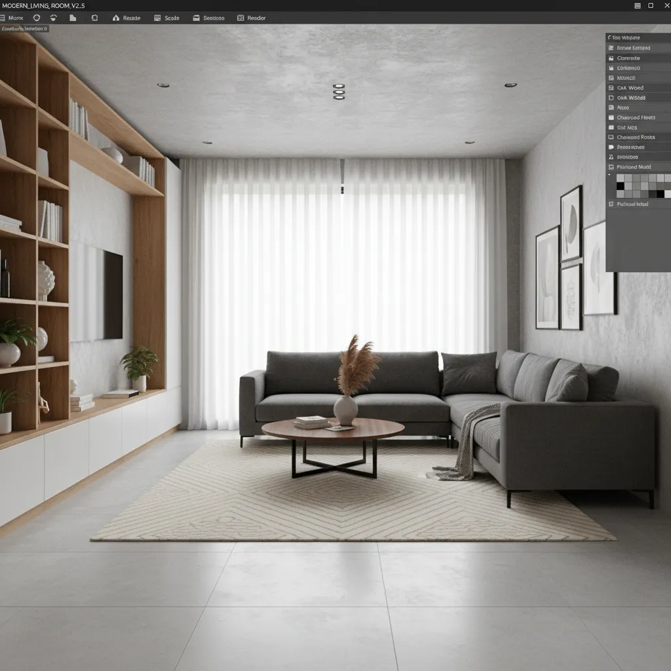Switch to the Scale tab

(x=171, y=18)
